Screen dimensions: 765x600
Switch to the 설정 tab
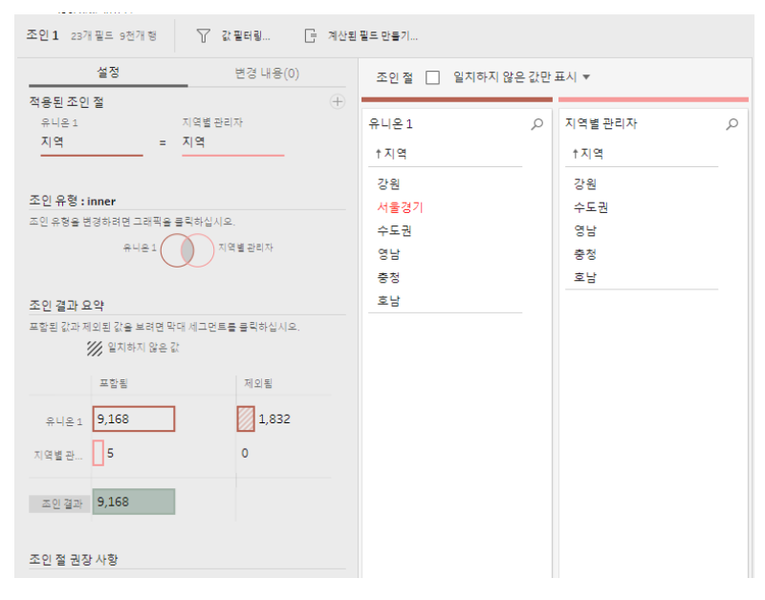pos(108,73)
